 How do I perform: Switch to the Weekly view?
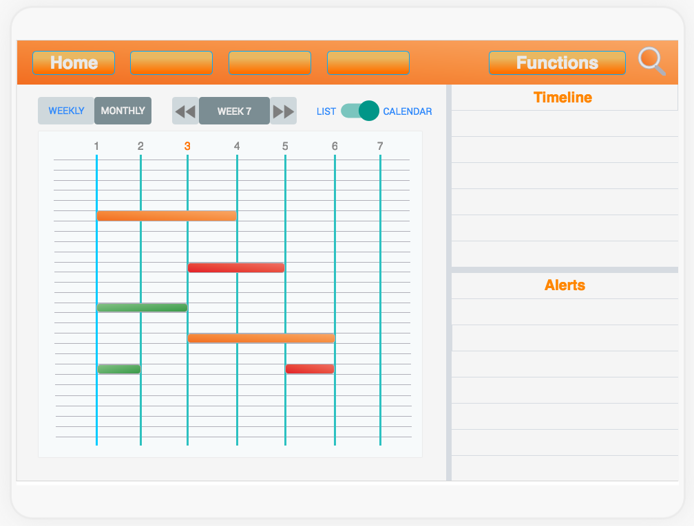66,111
